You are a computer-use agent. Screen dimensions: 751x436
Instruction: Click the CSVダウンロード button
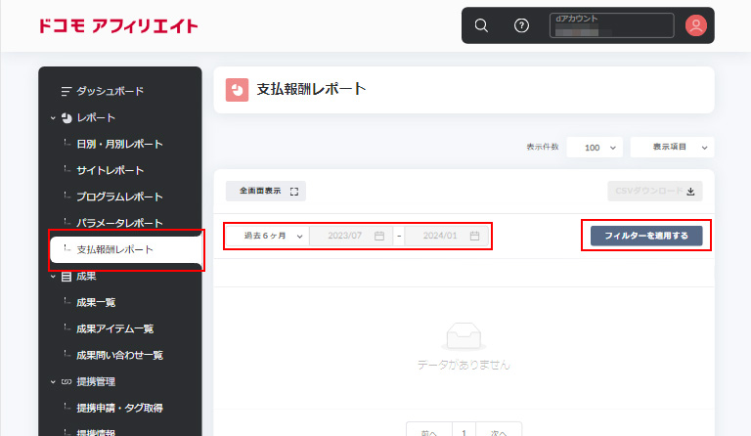pos(654,191)
